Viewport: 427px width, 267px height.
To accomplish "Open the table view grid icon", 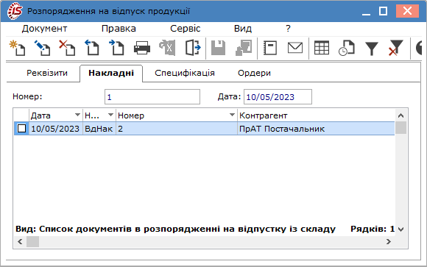I will point(322,48).
